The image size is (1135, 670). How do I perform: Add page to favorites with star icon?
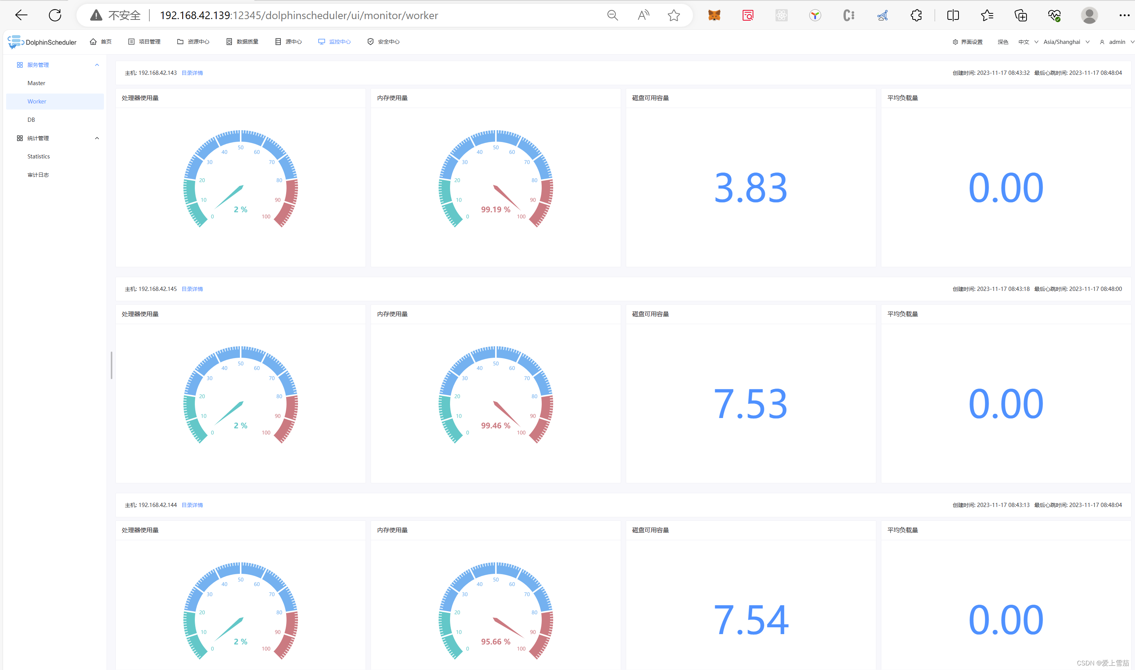coord(674,15)
